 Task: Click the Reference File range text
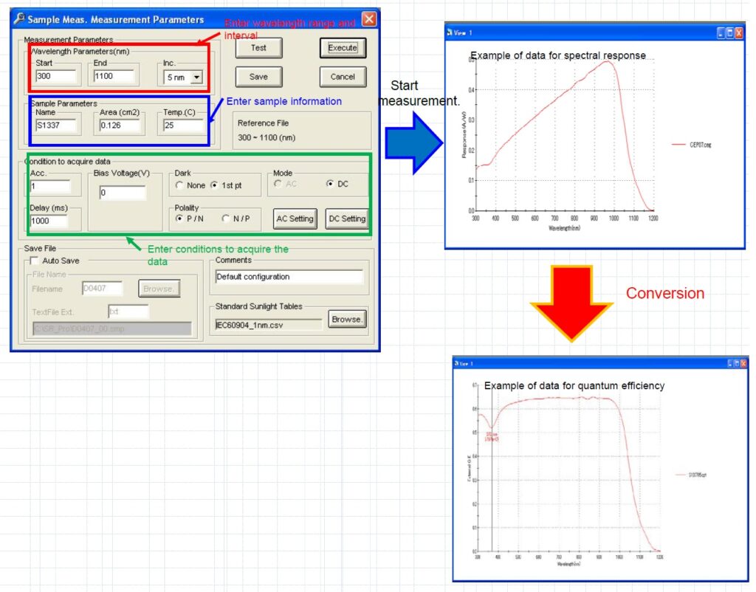coord(267,138)
